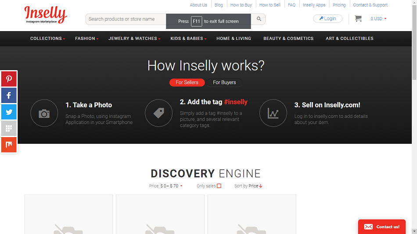Click the grey grid share icon
Image resolution: width=417 pixels, height=234 pixels.
[9, 128]
